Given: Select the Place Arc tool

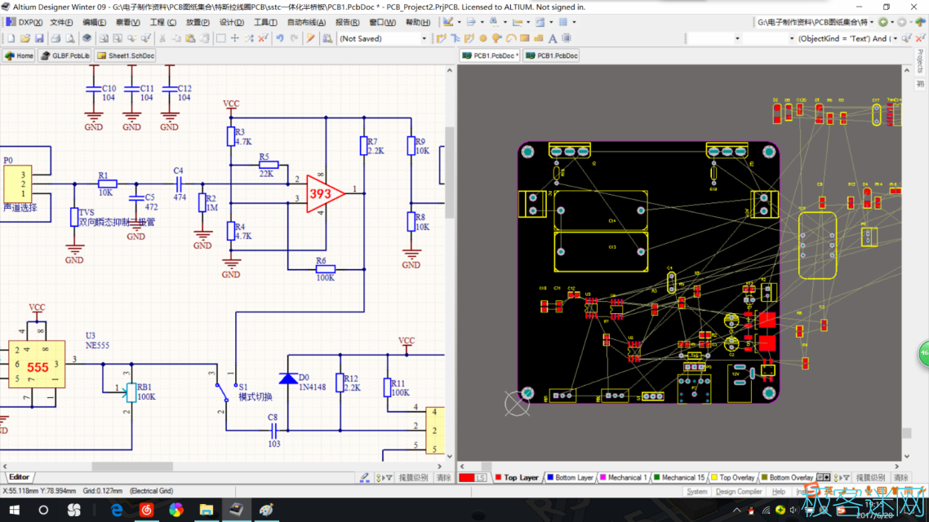Looking at the screenshot, I should click(511, 38).
